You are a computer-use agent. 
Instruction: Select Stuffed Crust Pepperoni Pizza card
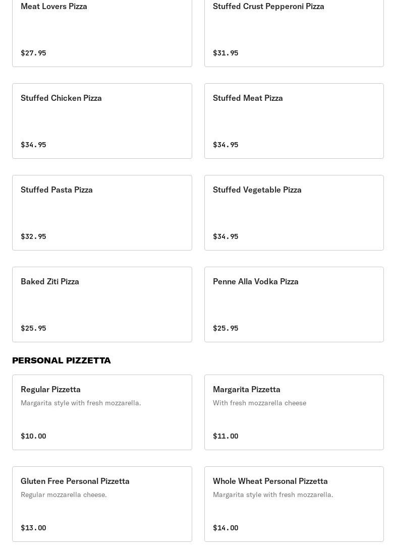(x=294, y=29)
